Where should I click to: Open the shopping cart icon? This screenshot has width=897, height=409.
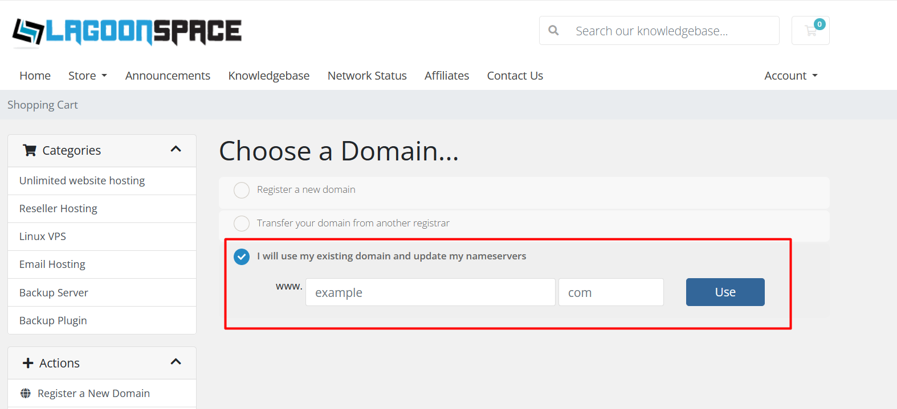click(810, 31)
